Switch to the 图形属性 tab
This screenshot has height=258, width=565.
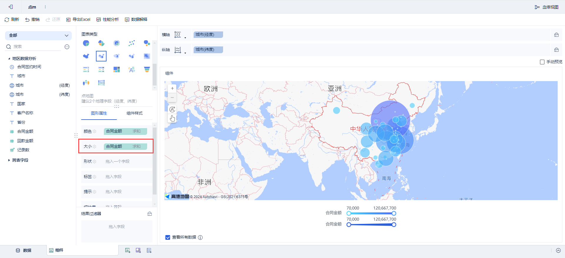click(x=99, y=113)
